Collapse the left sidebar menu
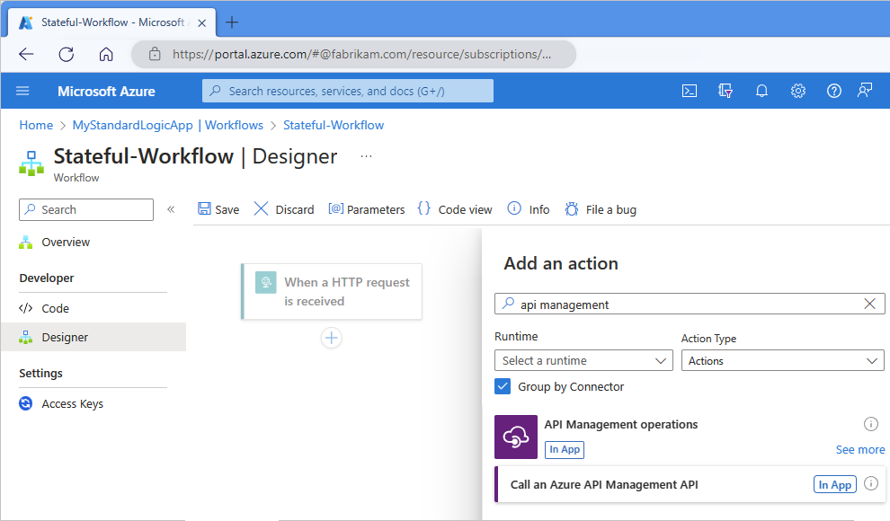The image size is (890, 521). (171, 209)
